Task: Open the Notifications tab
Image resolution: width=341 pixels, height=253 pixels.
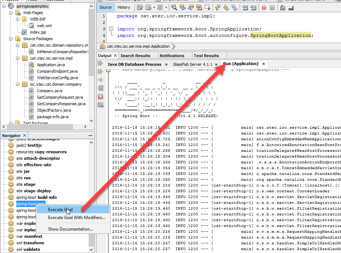Action: [172, 56]
